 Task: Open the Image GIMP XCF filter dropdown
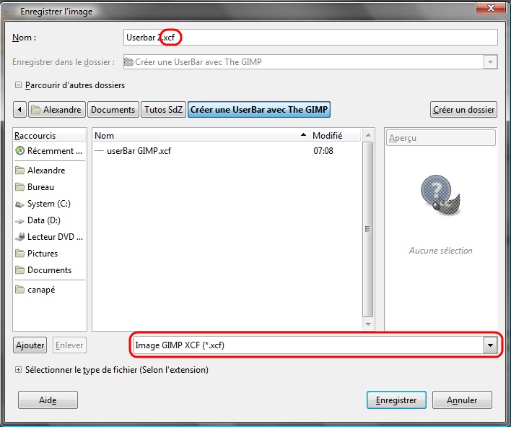click(x=315, y=345)
